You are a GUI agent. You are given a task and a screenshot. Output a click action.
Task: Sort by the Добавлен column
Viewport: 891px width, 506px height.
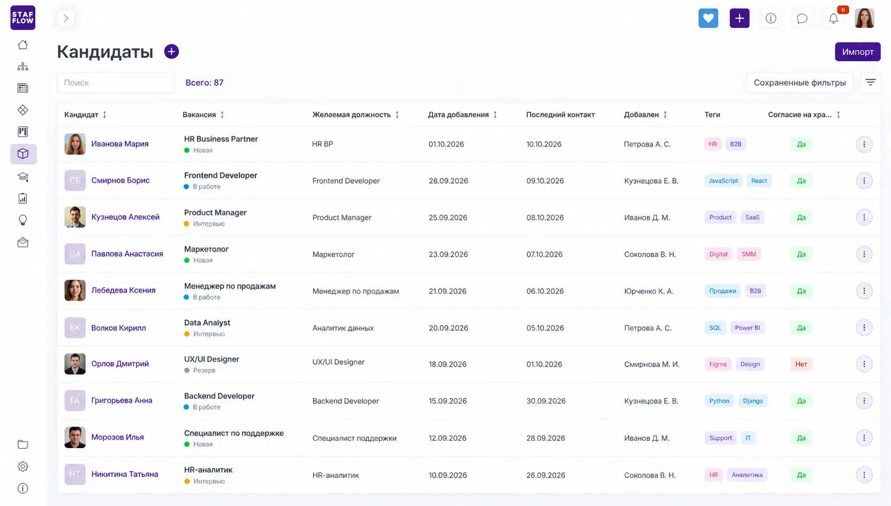click(665, 115)
